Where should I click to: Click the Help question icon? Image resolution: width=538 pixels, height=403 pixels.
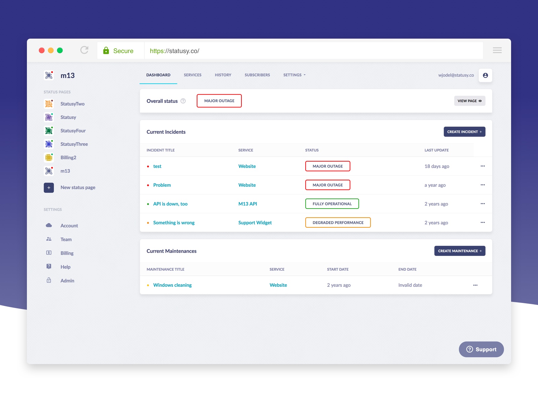49,267
